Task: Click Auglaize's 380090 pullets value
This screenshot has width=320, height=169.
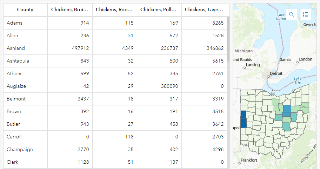Action: point(169,86)
